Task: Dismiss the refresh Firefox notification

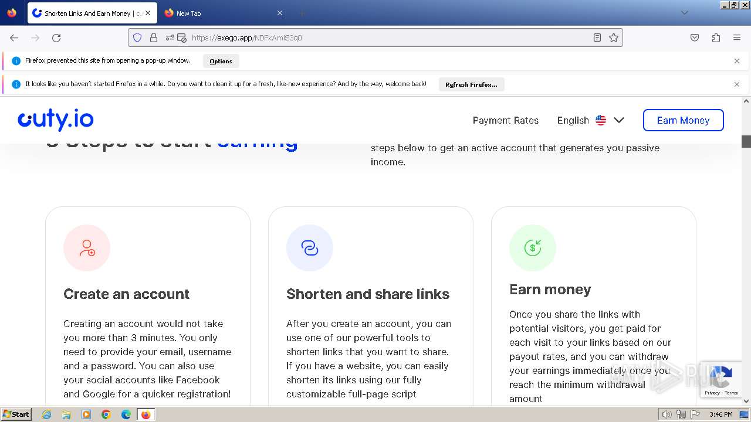Action: (x=737, y=84)
